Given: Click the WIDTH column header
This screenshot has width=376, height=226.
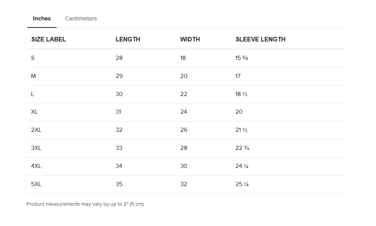Looking at the screenshot, I should [190, 40].
